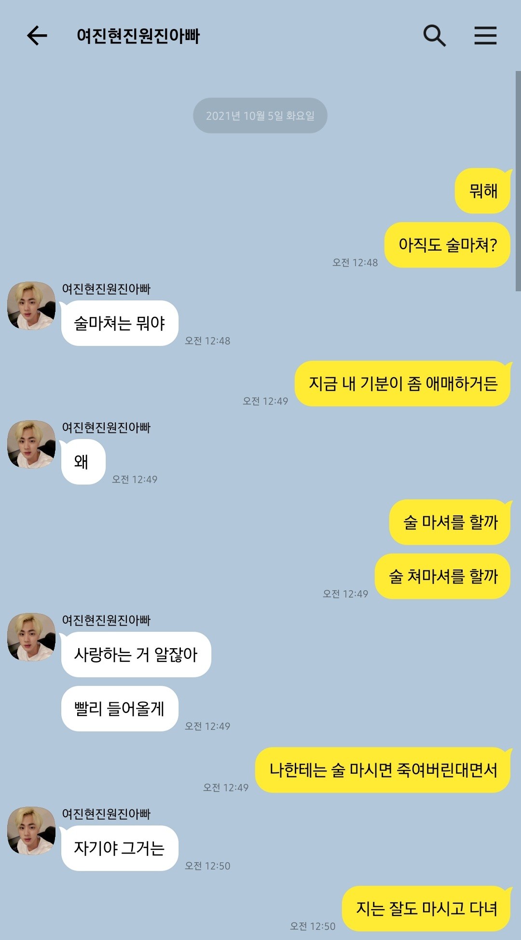Image resolution: width=521 pixels, height=940 pixels.
Task: Select the white bubble 빨리 들어올게
Action: [119, 709]
